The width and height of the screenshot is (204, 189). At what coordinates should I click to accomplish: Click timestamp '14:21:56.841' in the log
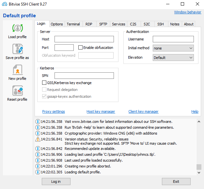[52, 139]
